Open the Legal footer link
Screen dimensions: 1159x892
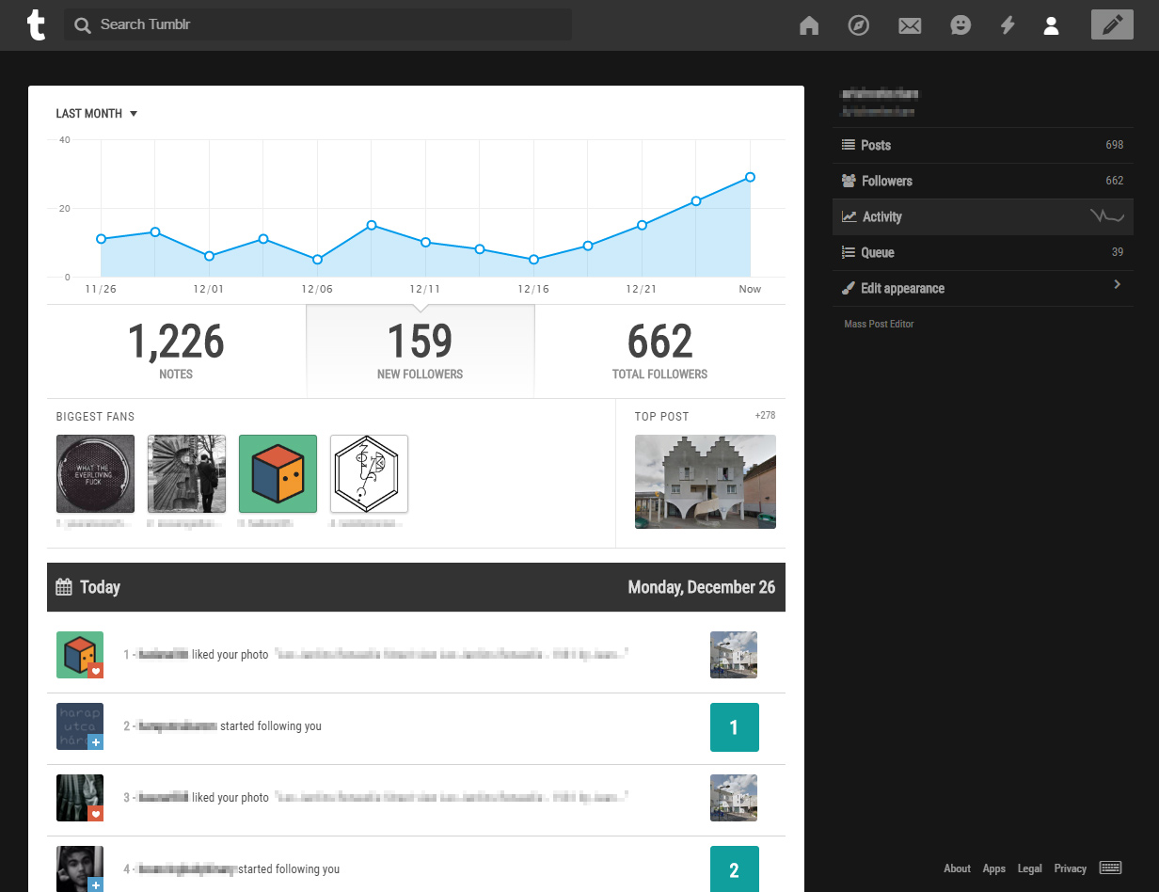point(1029,868)
